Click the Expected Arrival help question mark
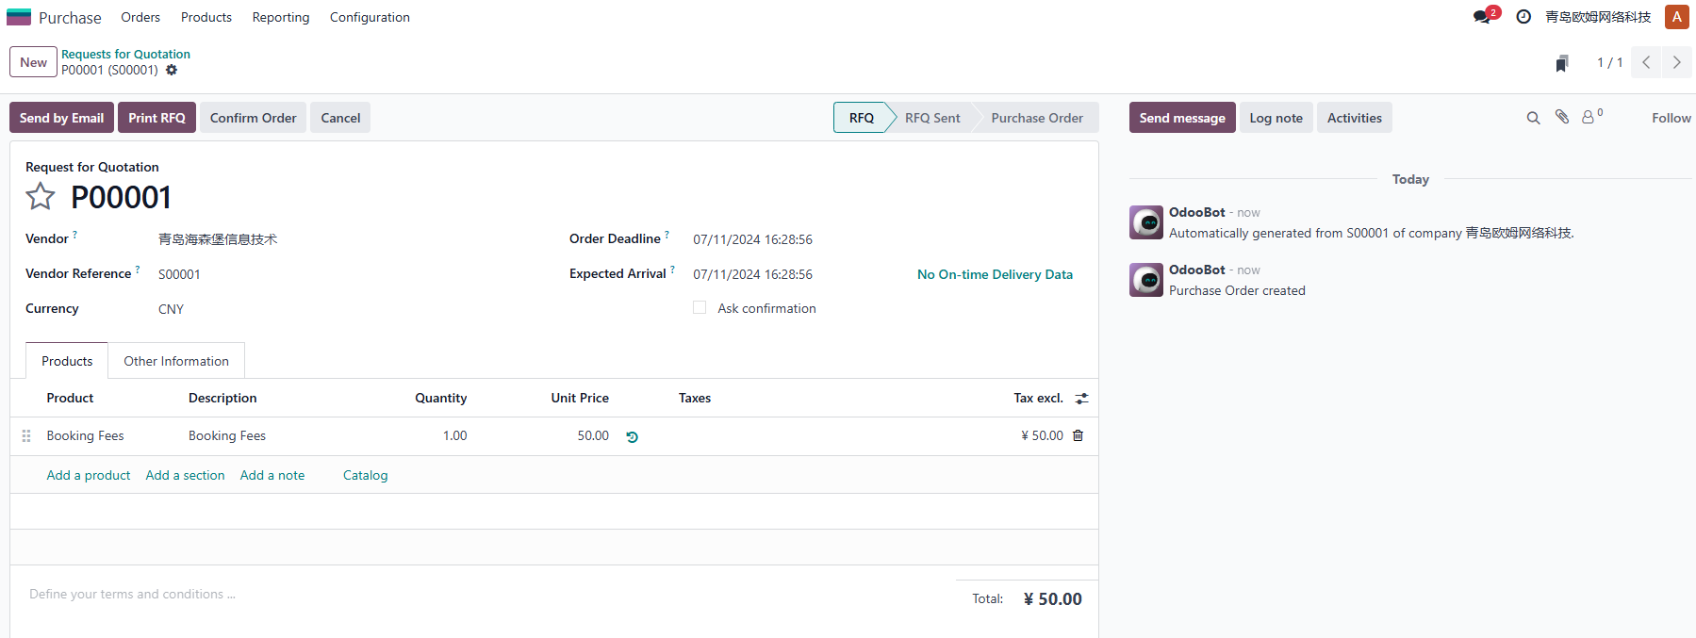The image size is (1696, 638). 672,269
